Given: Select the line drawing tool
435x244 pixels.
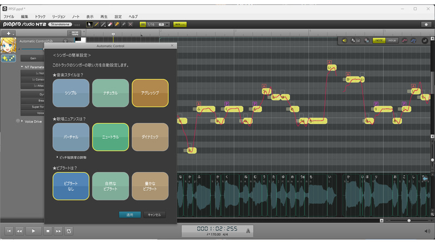Looking at the screenshot, I should point(103,24).
